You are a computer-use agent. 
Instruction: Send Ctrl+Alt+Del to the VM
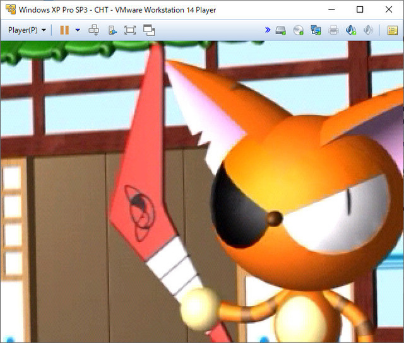94,30
